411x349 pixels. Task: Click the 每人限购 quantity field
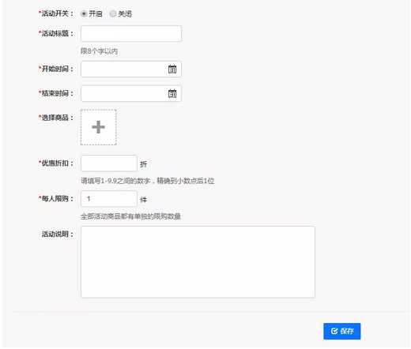pos(109,199)
